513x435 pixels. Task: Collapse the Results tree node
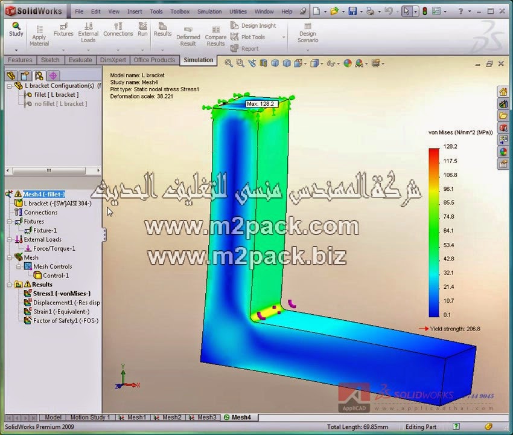click(9, 285)
